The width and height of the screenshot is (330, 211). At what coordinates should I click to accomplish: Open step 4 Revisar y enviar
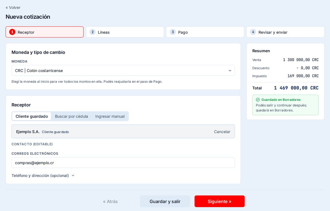coord(285,32)
